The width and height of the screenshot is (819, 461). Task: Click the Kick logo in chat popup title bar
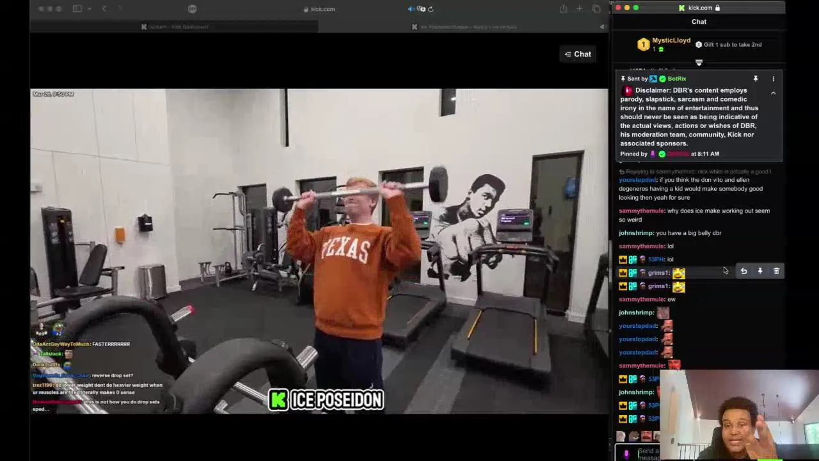coord(682,8)
